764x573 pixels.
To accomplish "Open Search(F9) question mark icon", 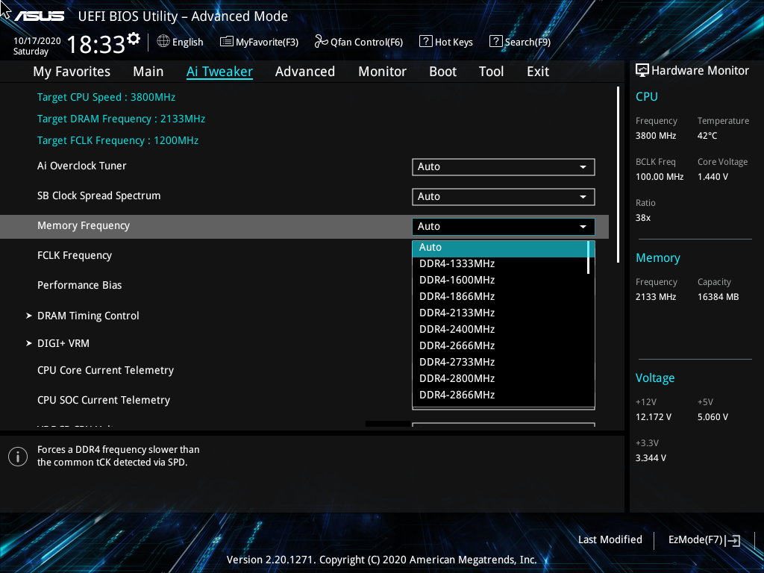I will pos(495,42).
